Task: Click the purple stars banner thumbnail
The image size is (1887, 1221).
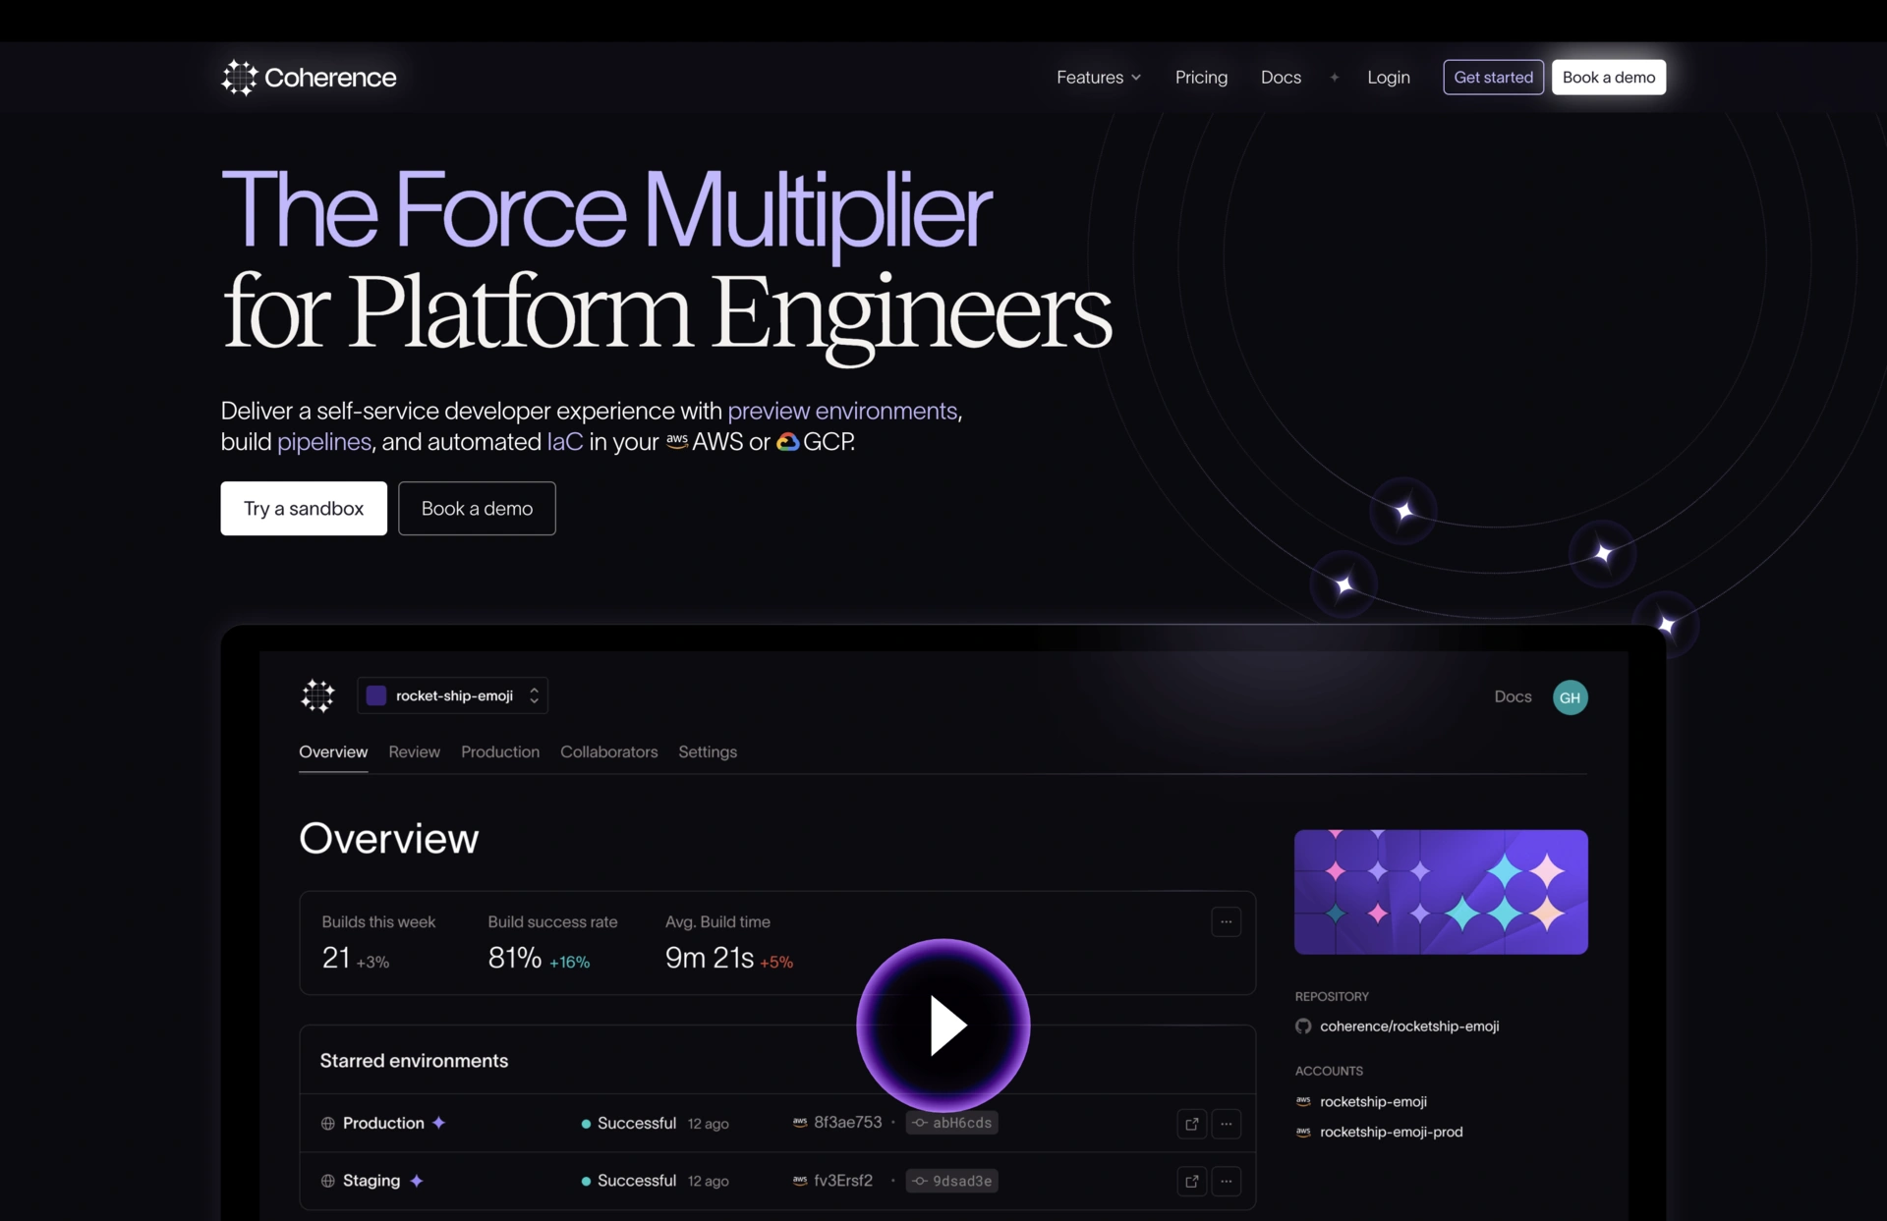Action: [x=1441, y=892]
